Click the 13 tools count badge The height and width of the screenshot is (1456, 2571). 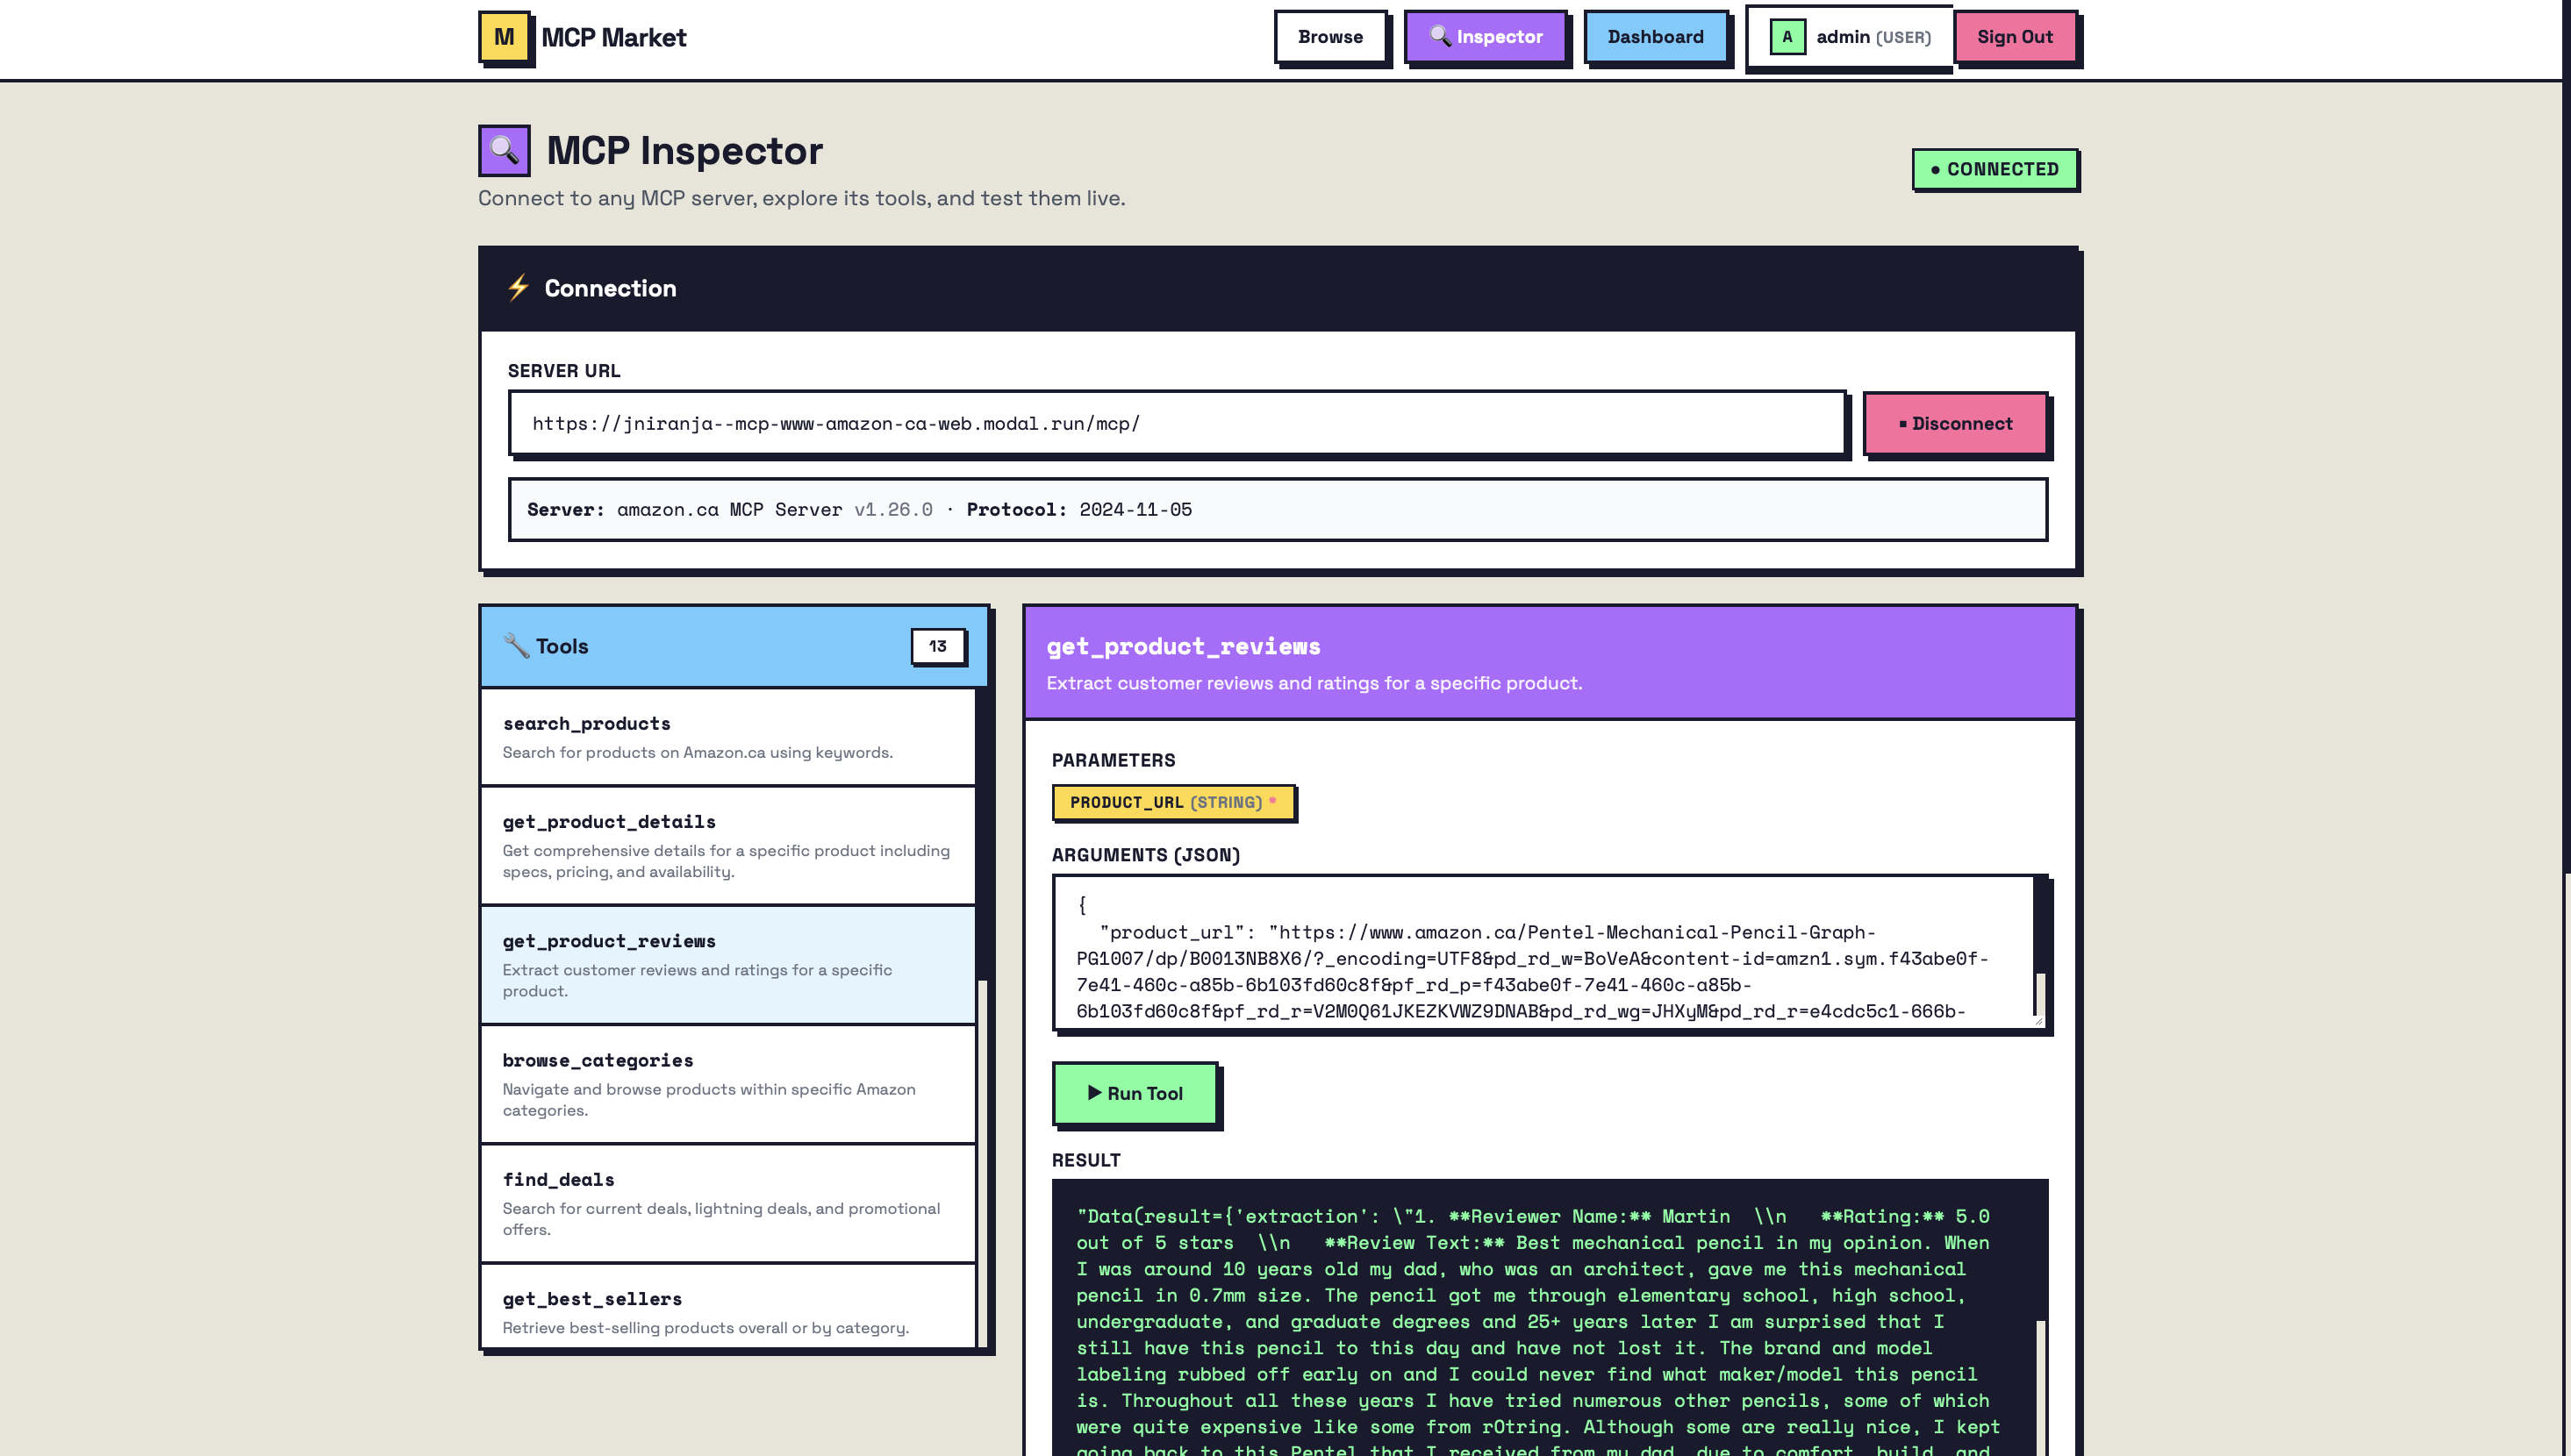pos(937,646)
